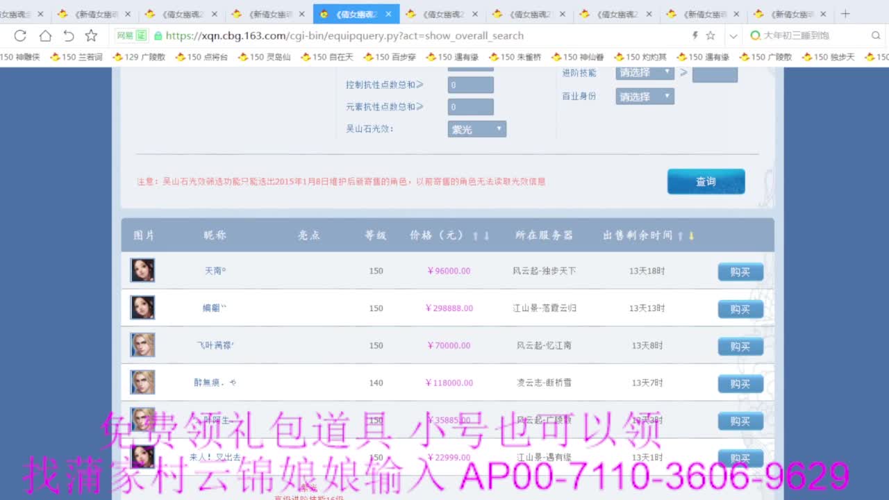
Task: Open the 百业身份 请选择 dropdown
Action: pyautogui.click(x=643, y=96)
